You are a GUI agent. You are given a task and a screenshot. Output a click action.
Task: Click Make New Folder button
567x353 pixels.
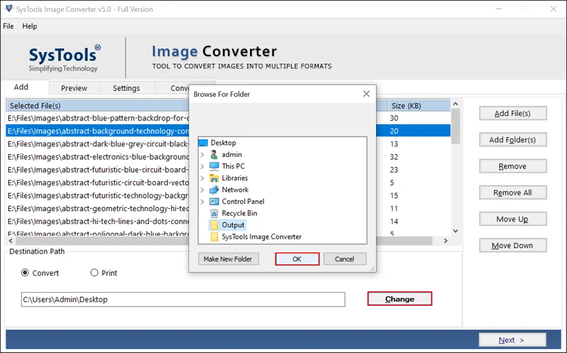(228, 259)
